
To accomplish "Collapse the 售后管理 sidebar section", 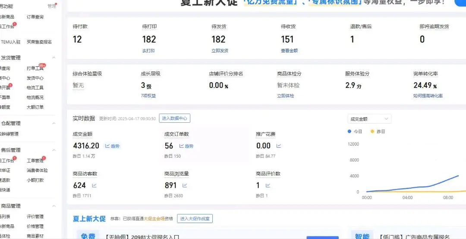I will pyautogui.click(x=54, y=150).
